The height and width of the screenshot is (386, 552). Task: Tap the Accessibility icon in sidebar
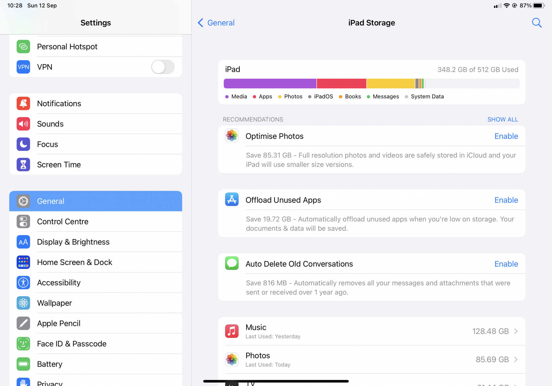pos(23,283)
